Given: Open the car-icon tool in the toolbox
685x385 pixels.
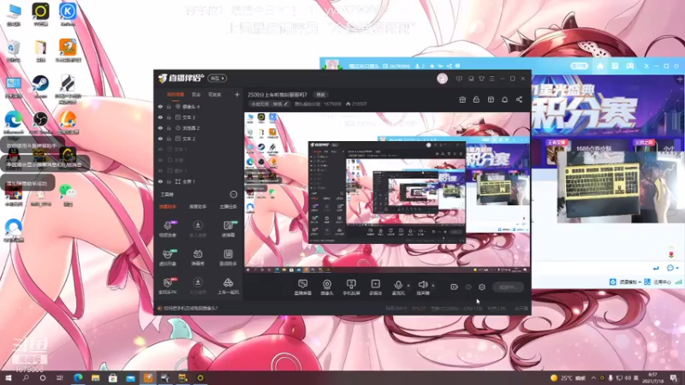Looking at the screenshot, I should click(228, 287).
